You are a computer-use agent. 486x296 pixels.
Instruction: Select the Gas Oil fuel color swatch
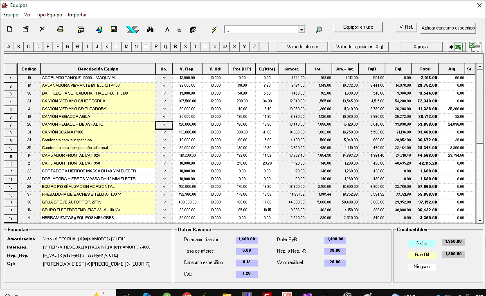point(422,255)
